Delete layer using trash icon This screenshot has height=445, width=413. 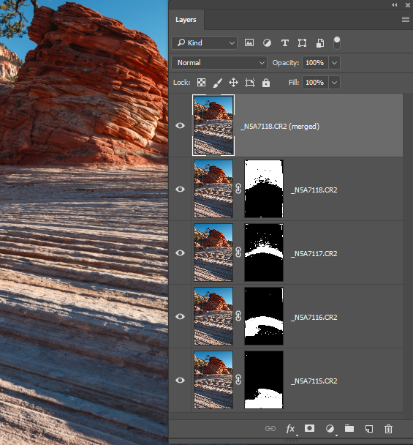pyautogui.click(x=388, y=429)
